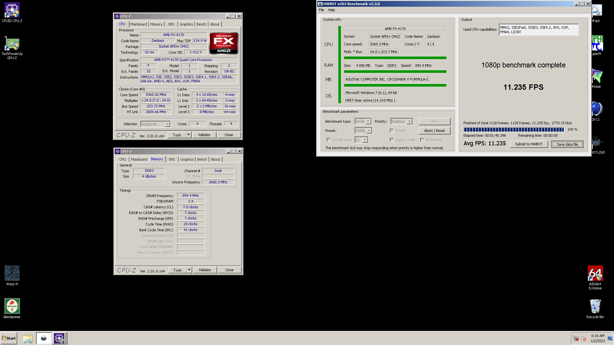Viewport: 614px width, 345px height.
Task: Click the Show desktop button in the tray
Action: (x=610, y=339)
